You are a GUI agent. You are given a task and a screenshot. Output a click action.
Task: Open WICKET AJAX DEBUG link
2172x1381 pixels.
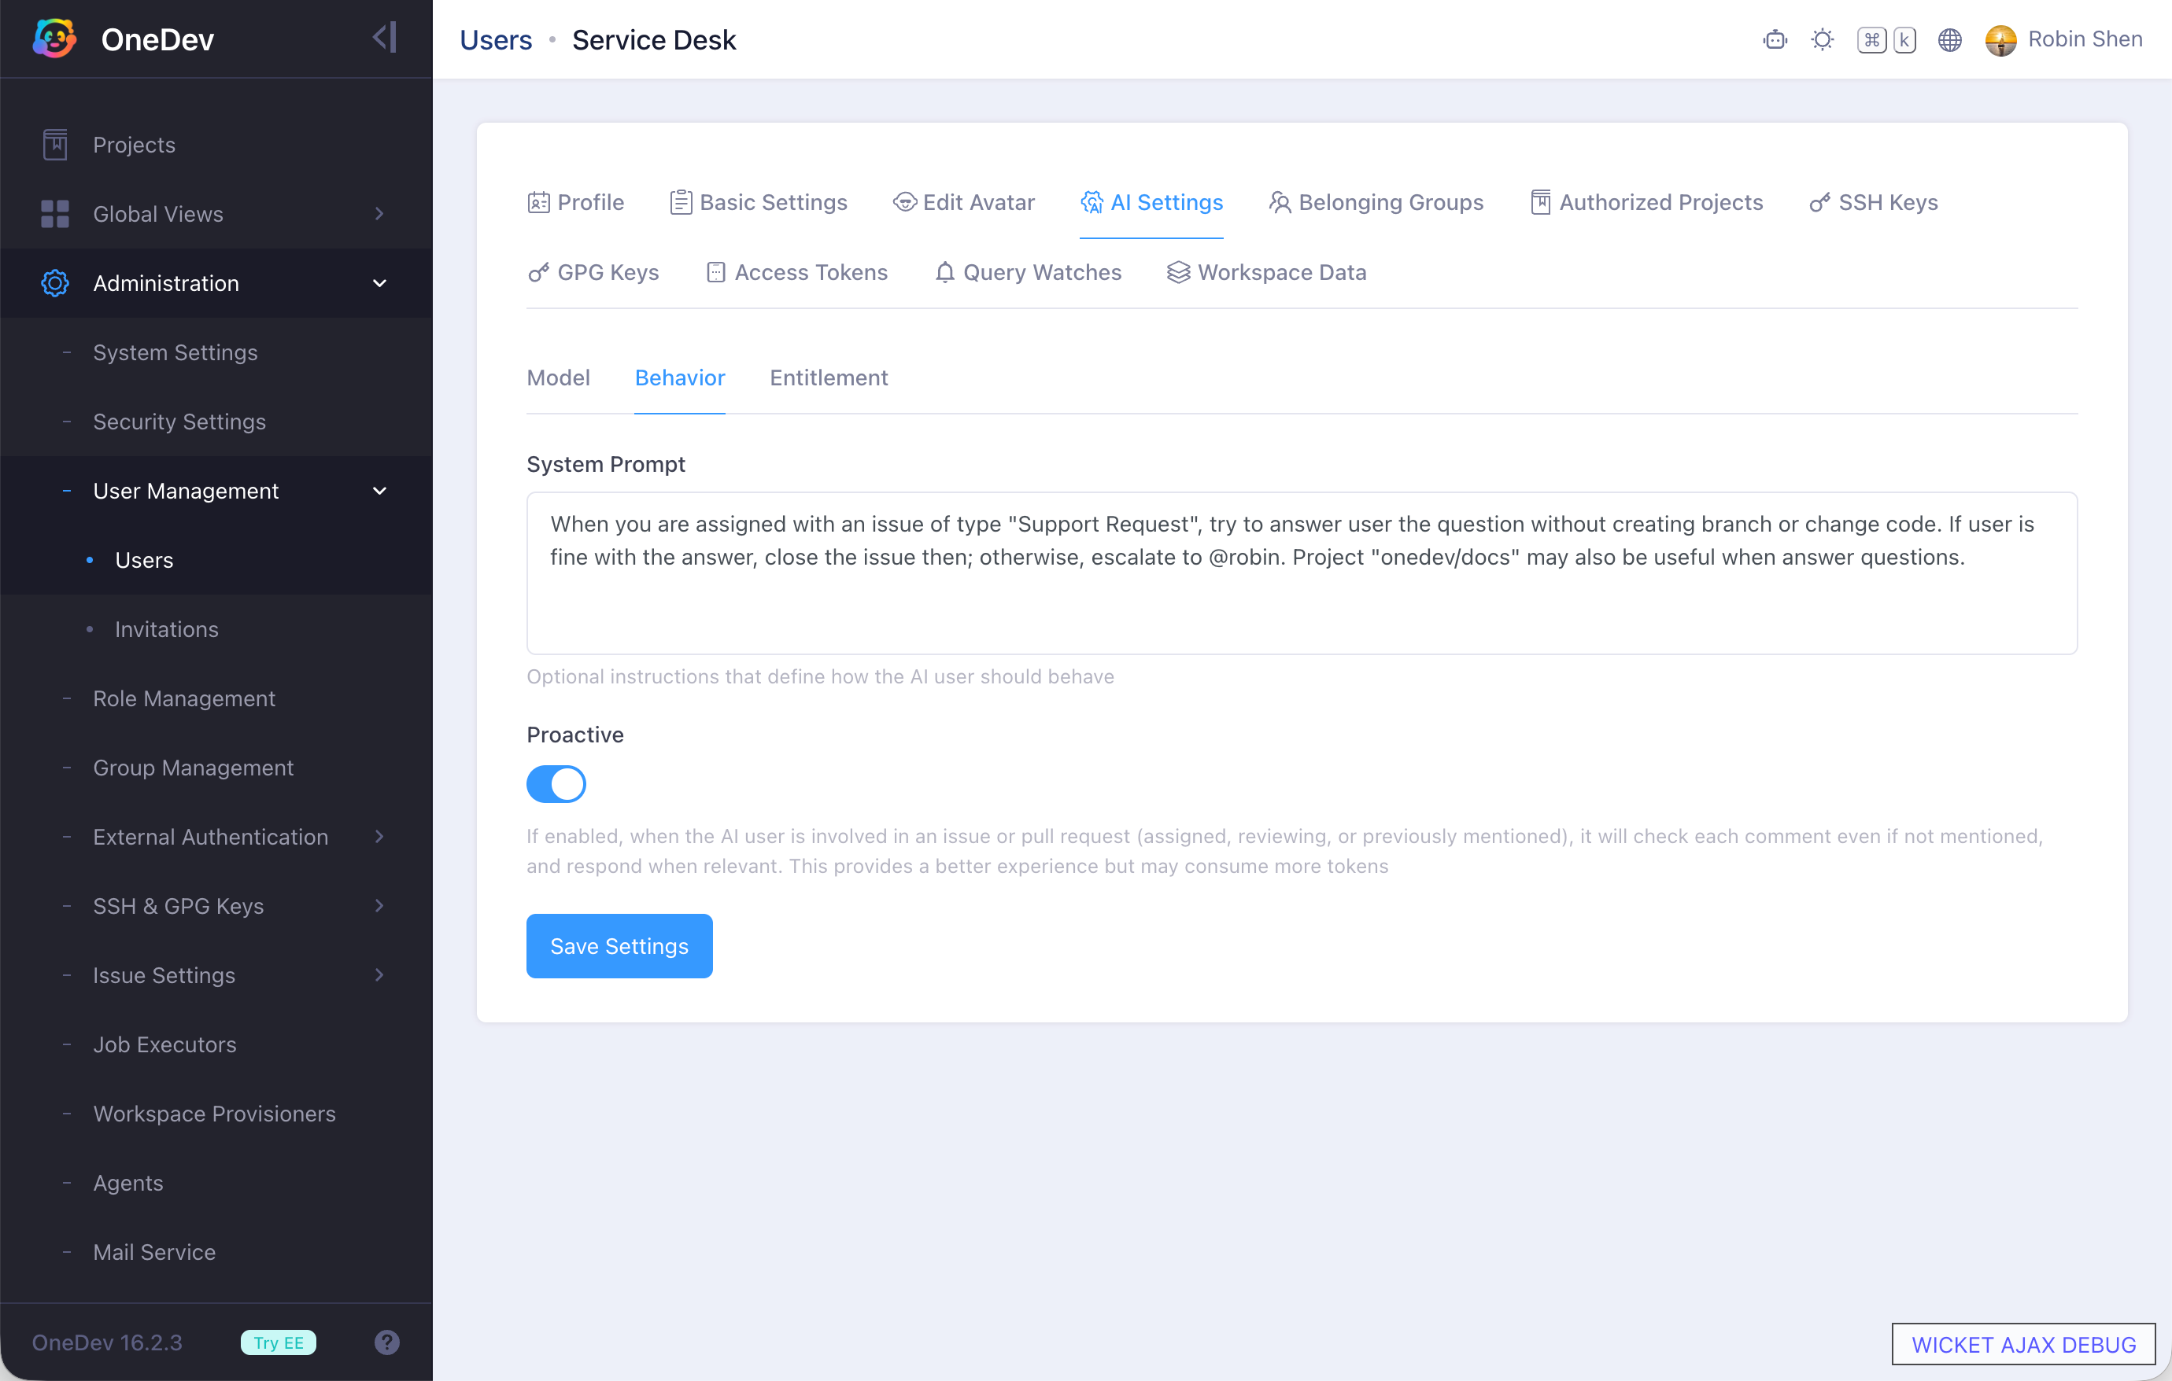click(x=2023, y=1344)
